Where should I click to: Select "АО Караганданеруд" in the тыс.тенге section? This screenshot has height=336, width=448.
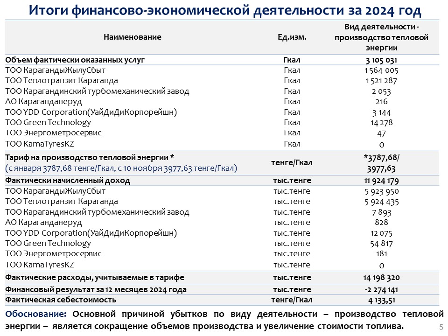(x=43, y=222)
